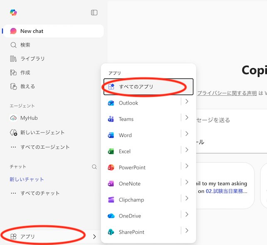Click the 新しいエージェント new agent icon

click(x=13, y=132)
